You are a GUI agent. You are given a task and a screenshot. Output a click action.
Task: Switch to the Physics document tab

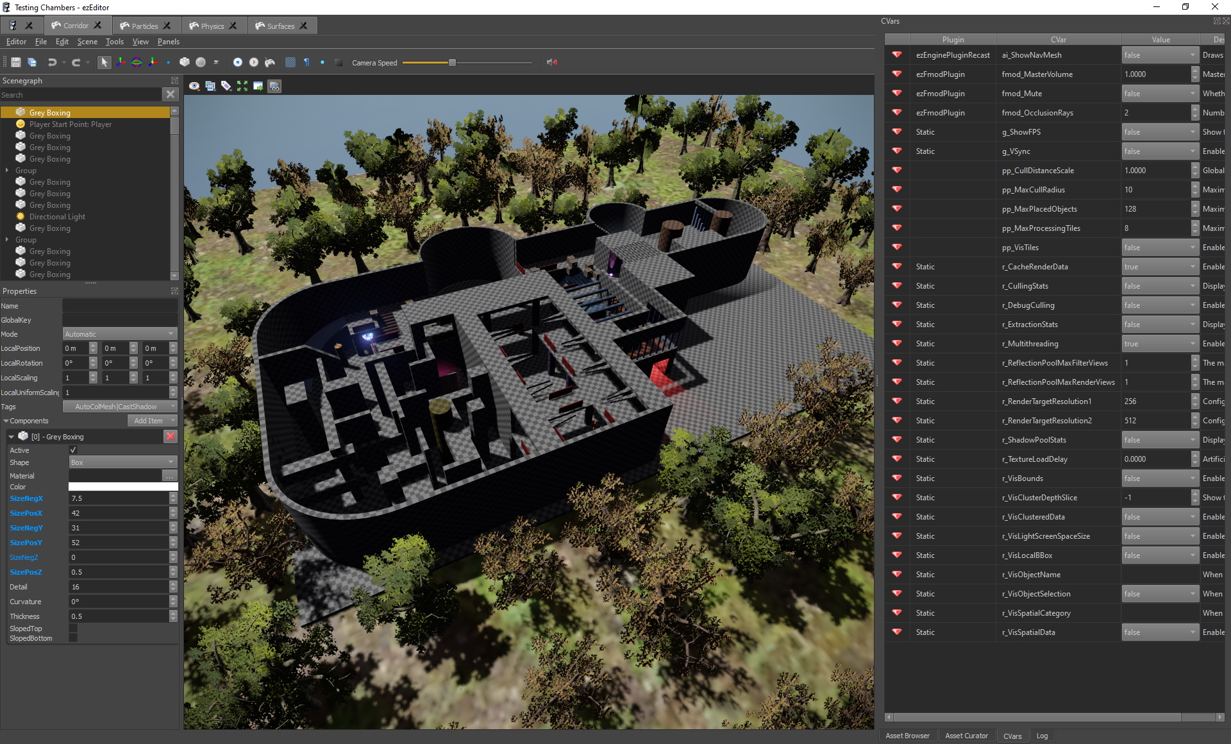(x=212, y=26)
